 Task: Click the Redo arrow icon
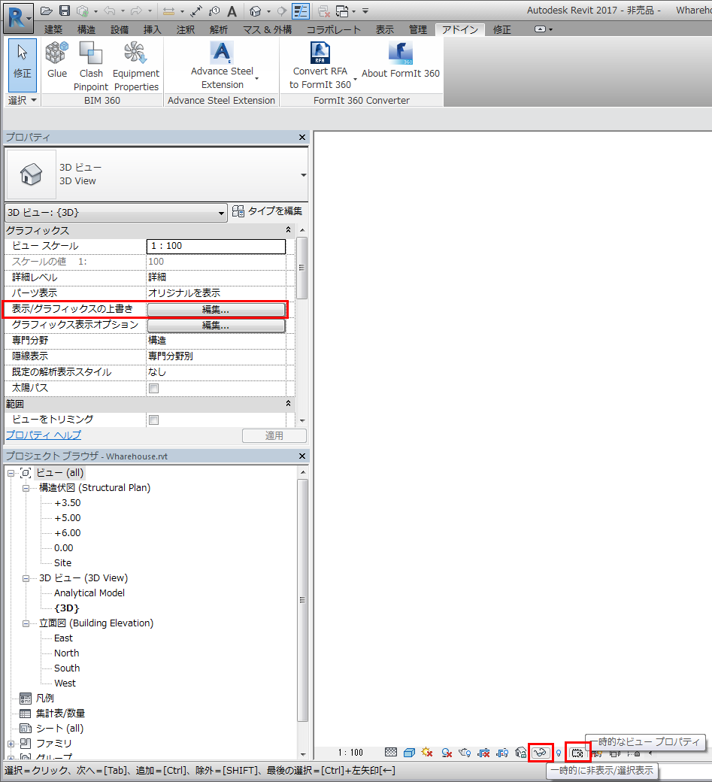[136, 11]
